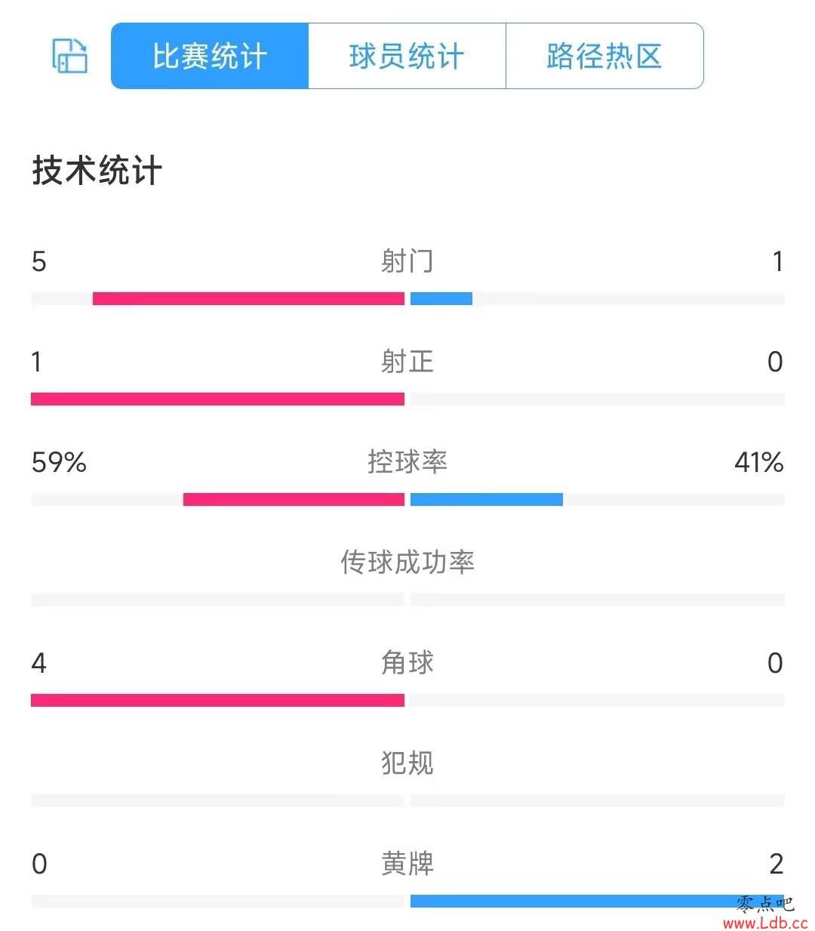This screenshot has height=931, width=815.
Task: Click the red 角球 bar
Action: (217, 700)
